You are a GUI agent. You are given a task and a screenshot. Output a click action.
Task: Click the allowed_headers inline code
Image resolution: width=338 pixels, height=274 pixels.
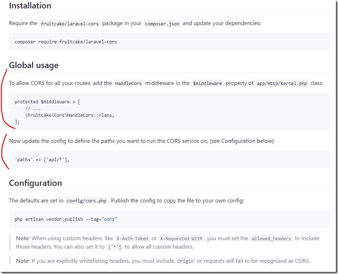pos(270,238)
